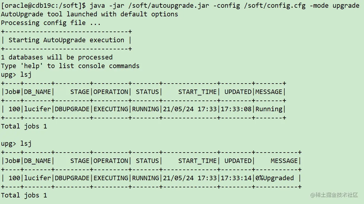Screen dimensions: 364x204
Task: Click the watermark text at bottom right
Action: [x=334, y=195]
